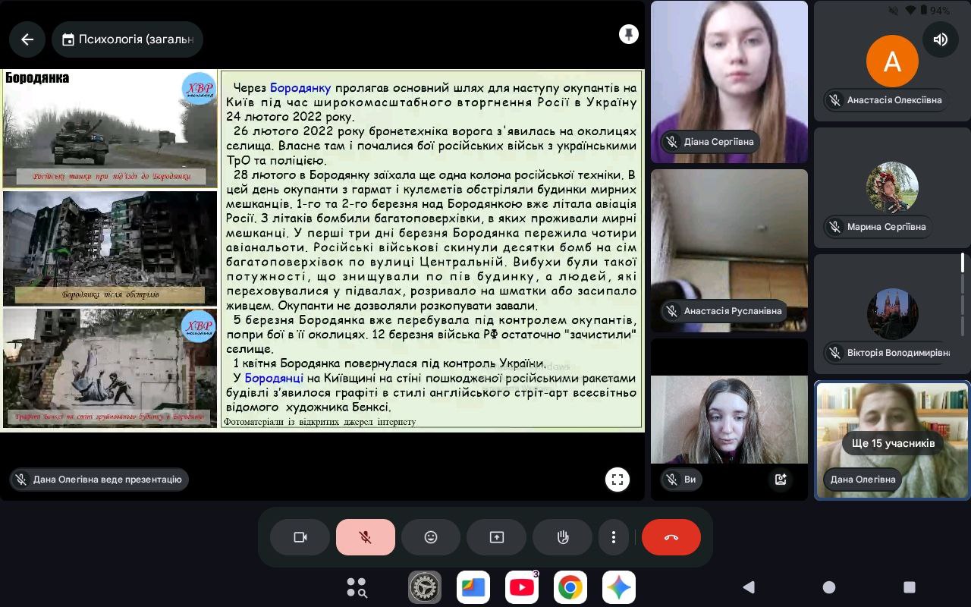Tap the Android back navigation button
This screenshot has width=971, height=607.
click(x=749, y=587)
